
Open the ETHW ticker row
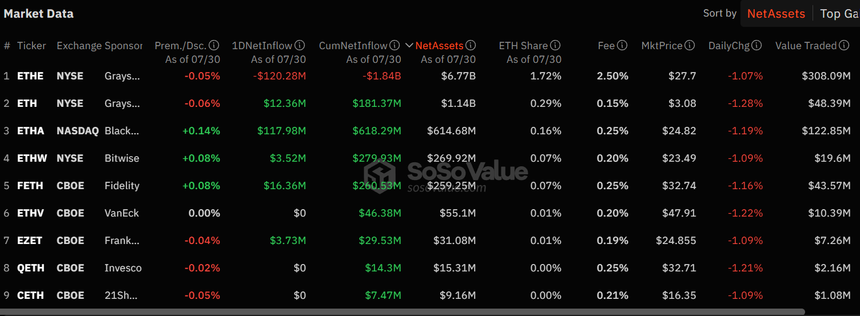[32, 158]
